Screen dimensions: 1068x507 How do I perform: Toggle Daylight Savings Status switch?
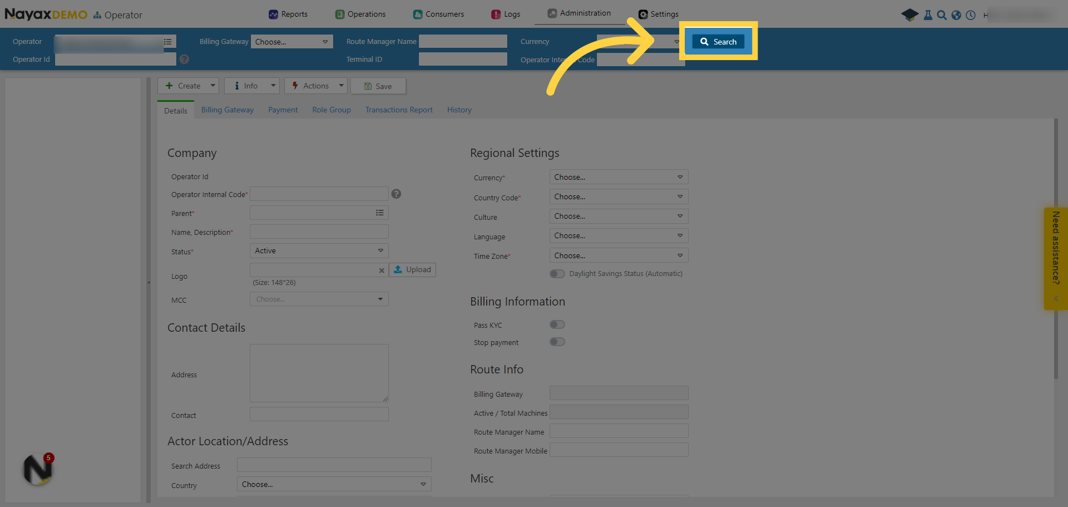click(x=557, y=274)
